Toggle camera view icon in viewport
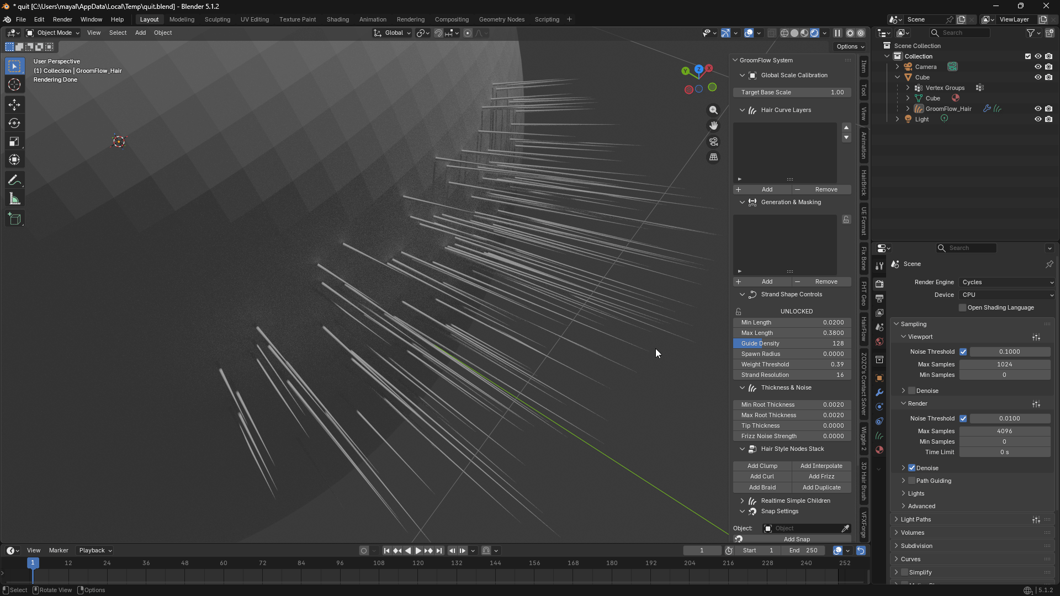Viewport: 1060px width, 596px height. [714, 142]
